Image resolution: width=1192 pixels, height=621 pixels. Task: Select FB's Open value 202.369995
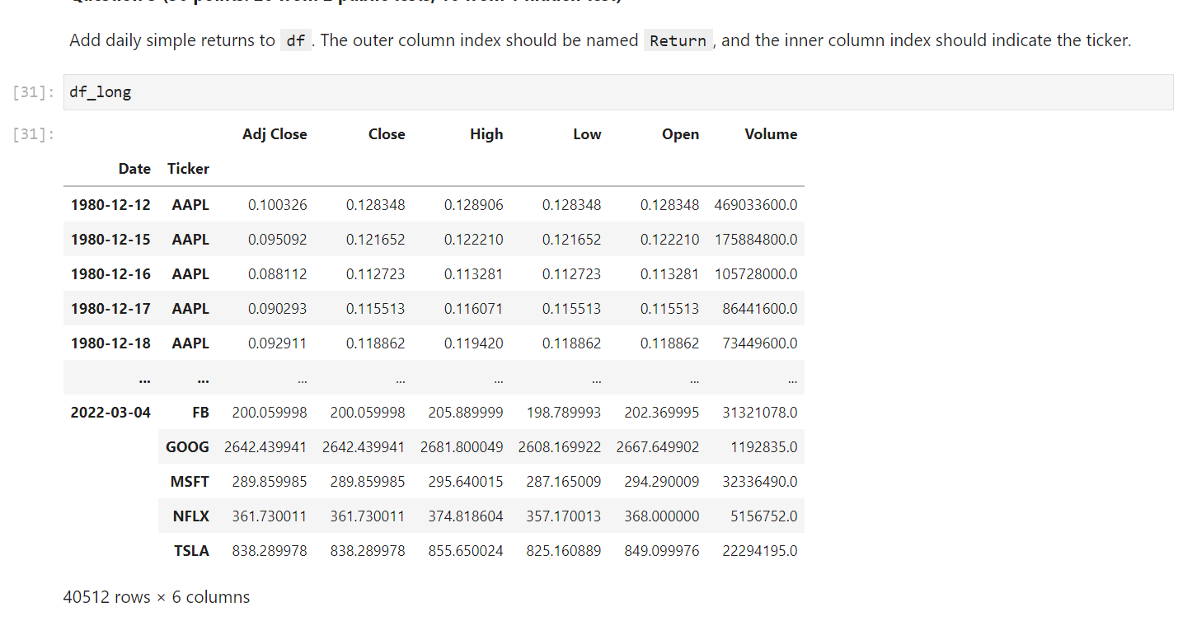tap(662, 413)
